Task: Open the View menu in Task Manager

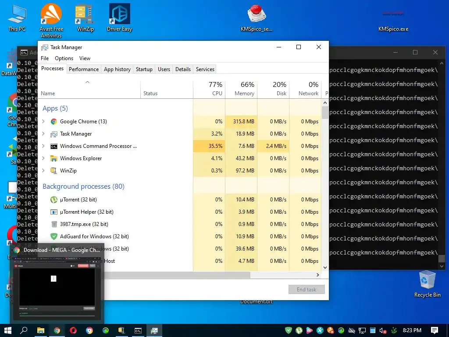Action: tap(85, 58)
